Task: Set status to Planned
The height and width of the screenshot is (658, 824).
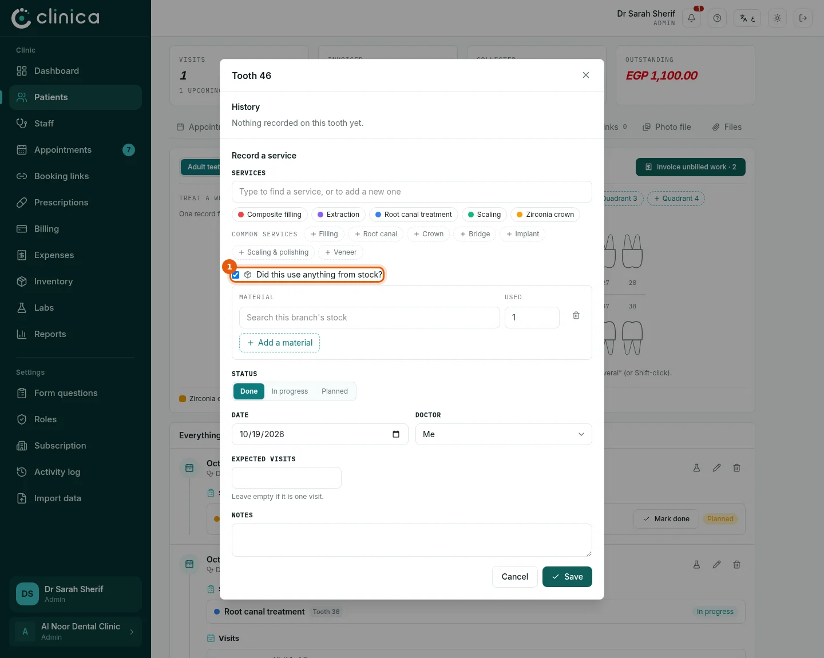Action: [x=335, y=391]
